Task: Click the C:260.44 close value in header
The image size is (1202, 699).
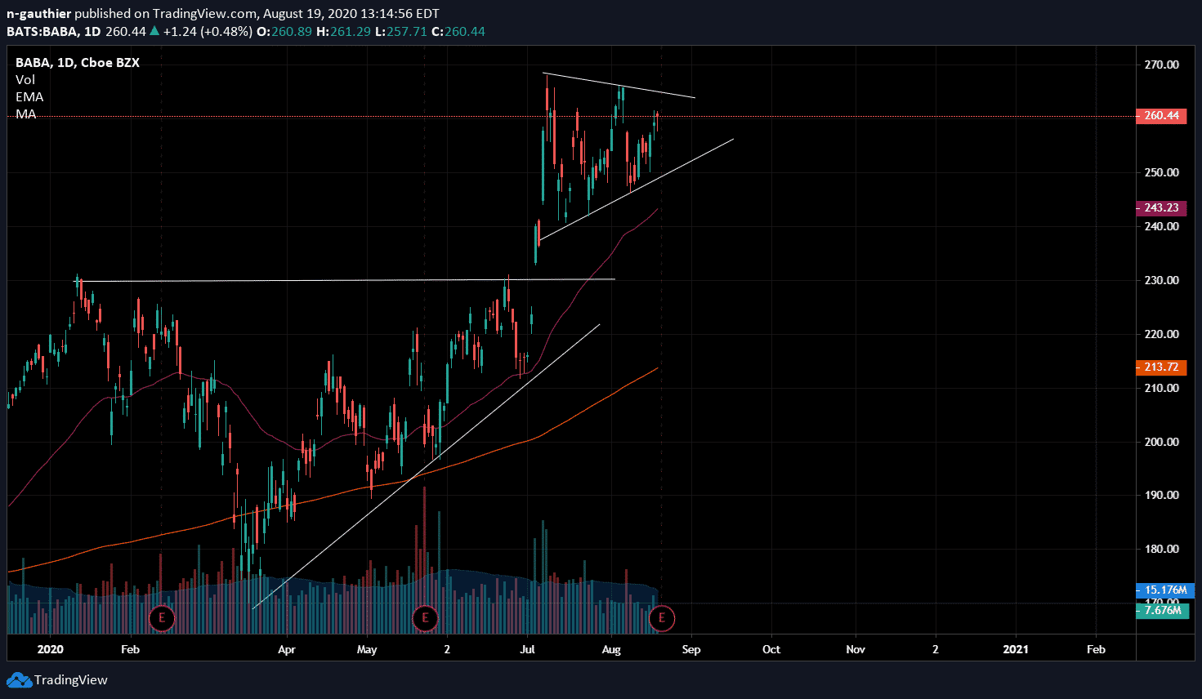Action: pos(458,32)
